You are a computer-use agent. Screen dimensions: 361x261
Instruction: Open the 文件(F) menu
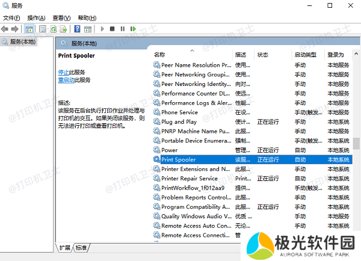12,18
